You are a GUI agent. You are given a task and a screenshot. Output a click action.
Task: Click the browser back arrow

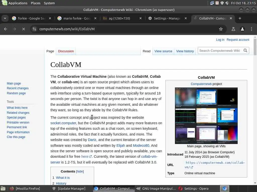[x=6, y=29]
